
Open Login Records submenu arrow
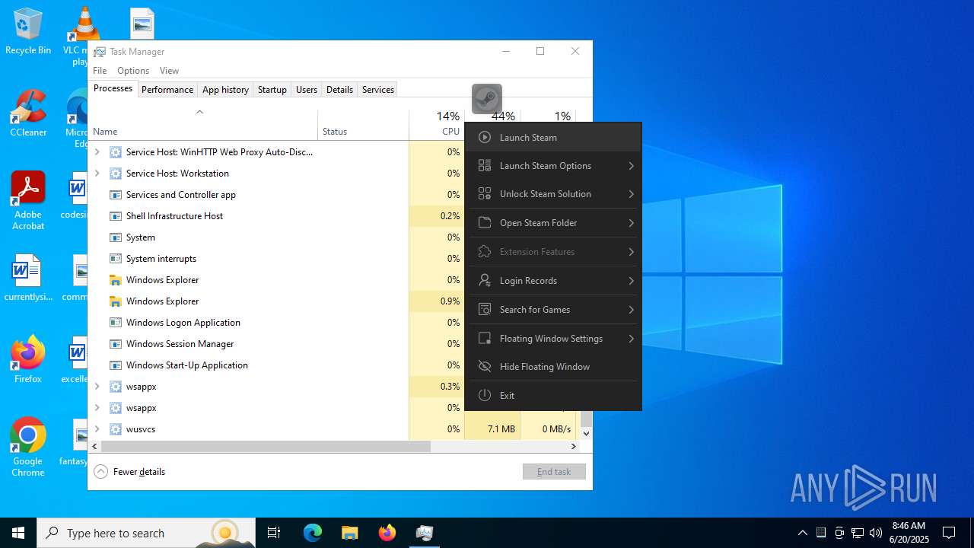(x=632, y=281)
